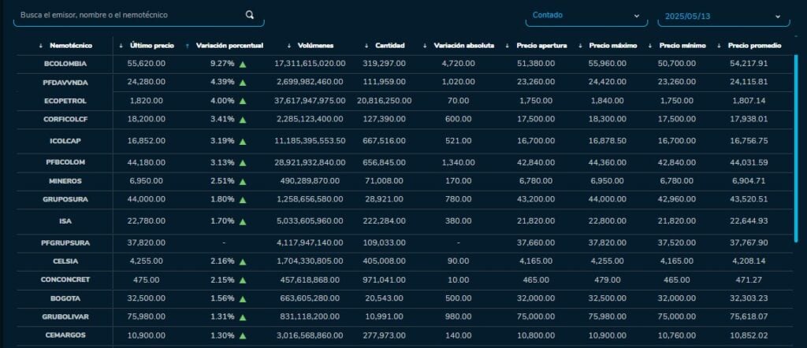Click green up arrow next to 3.13%
This screenshot has height=348, width=807.
243,162
